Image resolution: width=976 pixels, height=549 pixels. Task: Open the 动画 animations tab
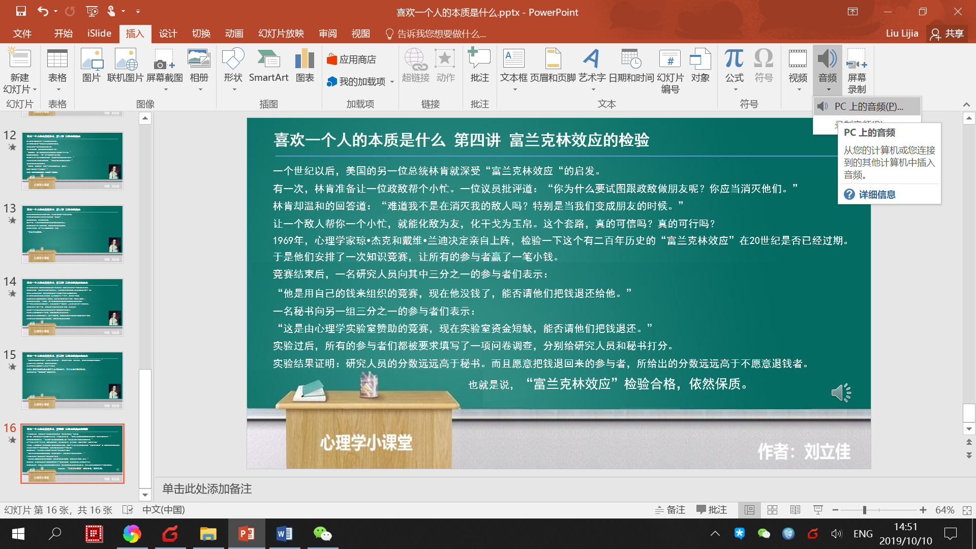234,34
